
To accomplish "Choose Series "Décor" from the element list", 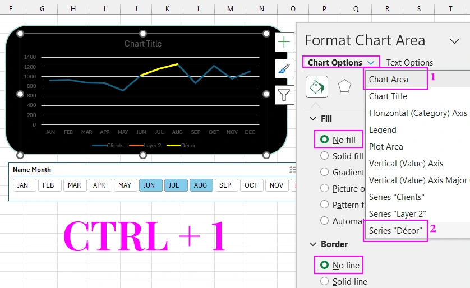I will coord(395,230).
